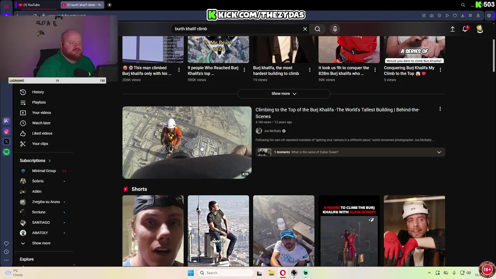Open Instagram in the Opera sidebar
The height and width of the screenshot is (279, 496).
[6, 131]
